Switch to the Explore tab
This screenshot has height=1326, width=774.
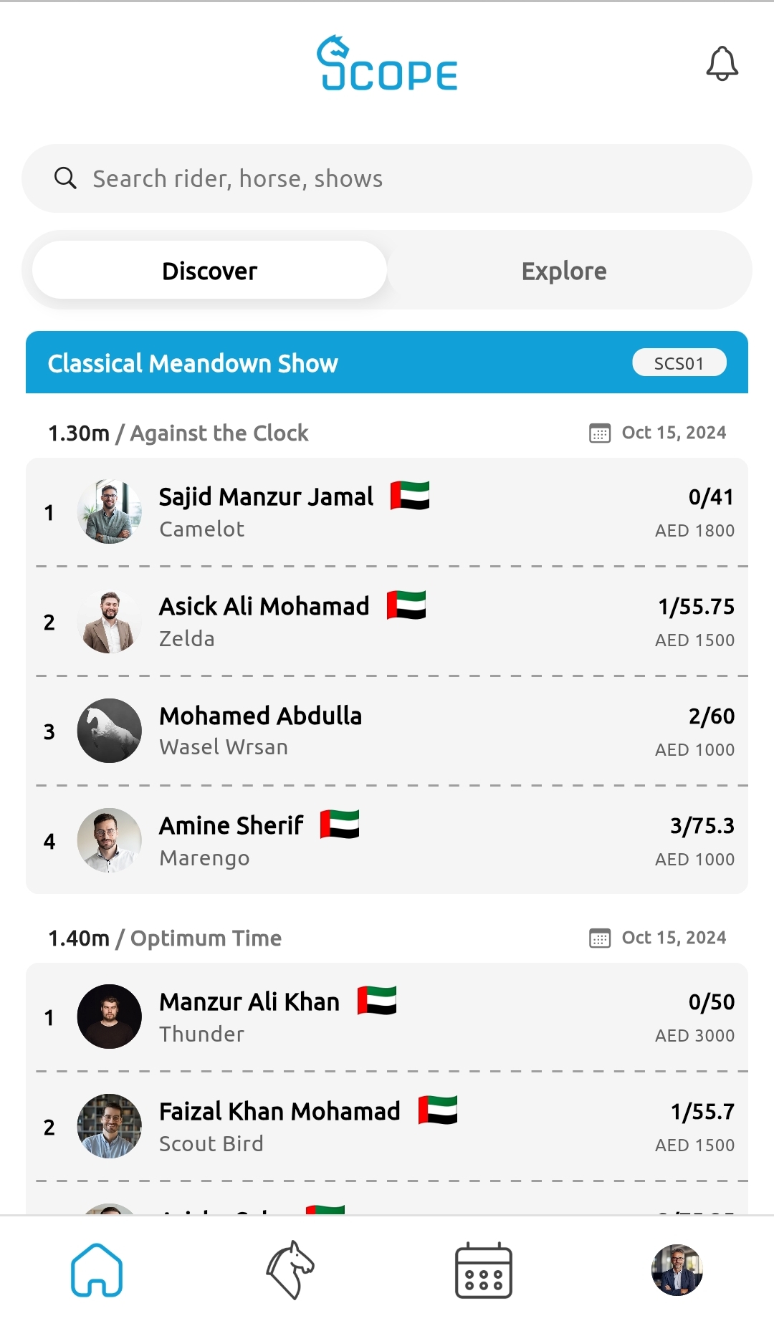coord(564,271)
